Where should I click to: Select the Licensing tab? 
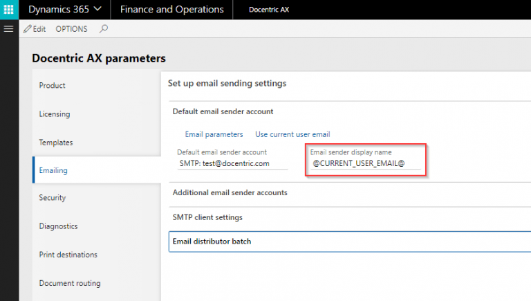tap(97, 114)
